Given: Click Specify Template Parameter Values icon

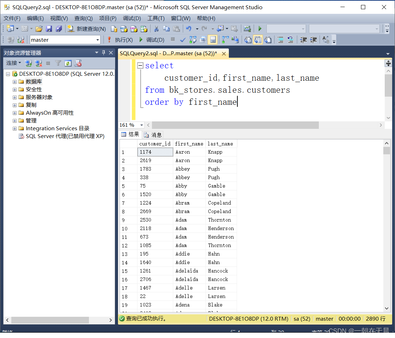Looking at the screenshot, I should 326,40.
